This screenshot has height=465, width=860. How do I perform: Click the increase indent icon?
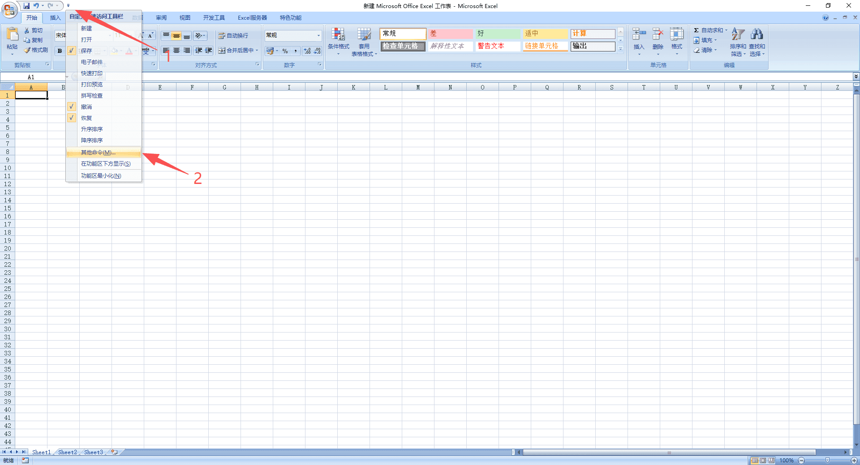(209, 51)
